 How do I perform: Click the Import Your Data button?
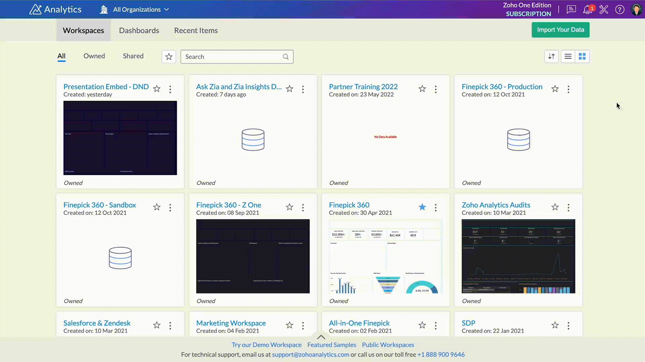560,30
